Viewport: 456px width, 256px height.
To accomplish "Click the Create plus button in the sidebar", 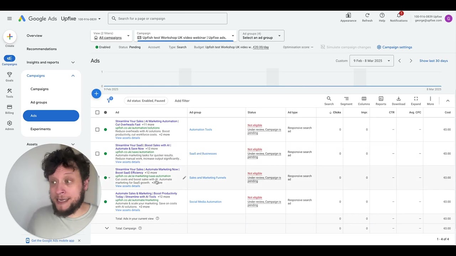I will pyautogui.click(x=10, y=37).
